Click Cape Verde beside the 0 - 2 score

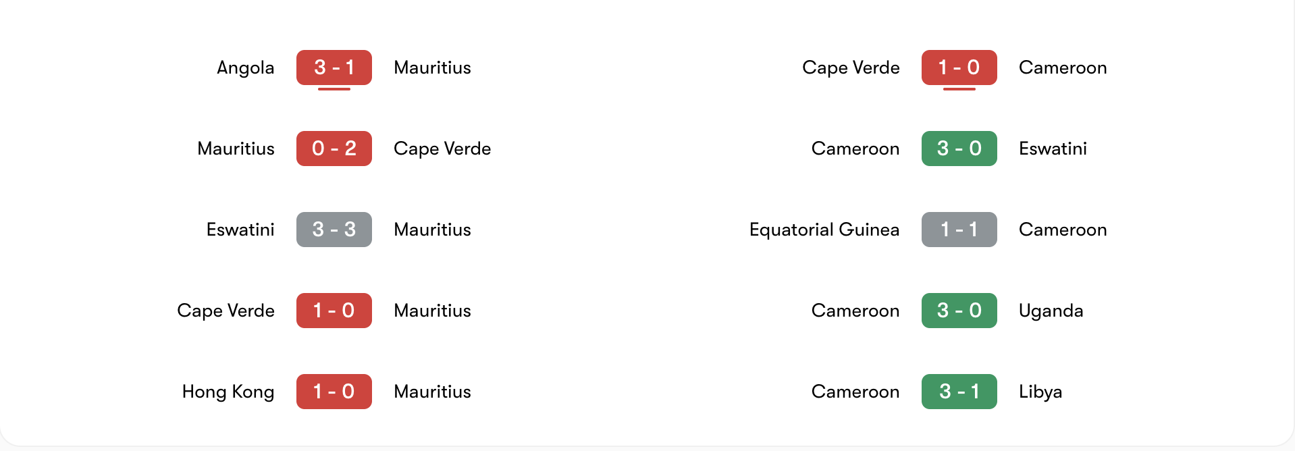[442, 149]
